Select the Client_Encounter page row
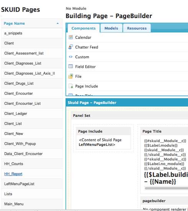This screenshot has width=188, height=211. click(32, 94)
